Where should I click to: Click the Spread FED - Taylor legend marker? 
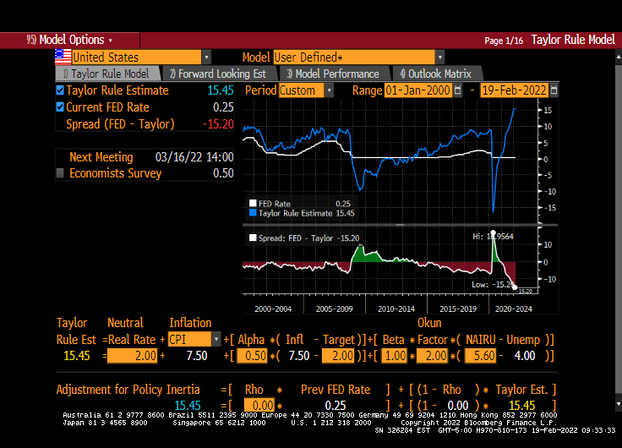[x=252, y=238]
